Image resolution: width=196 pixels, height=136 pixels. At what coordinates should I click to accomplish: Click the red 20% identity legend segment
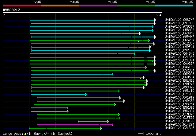pyautogui.click(x=22, y=6)
